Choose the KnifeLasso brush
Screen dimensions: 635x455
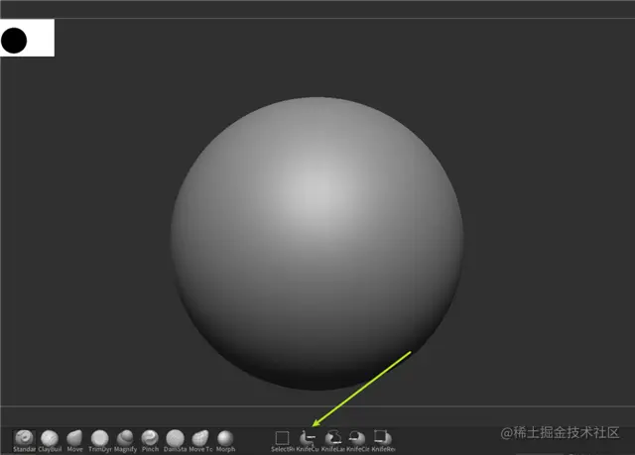[x=333, y=441]
